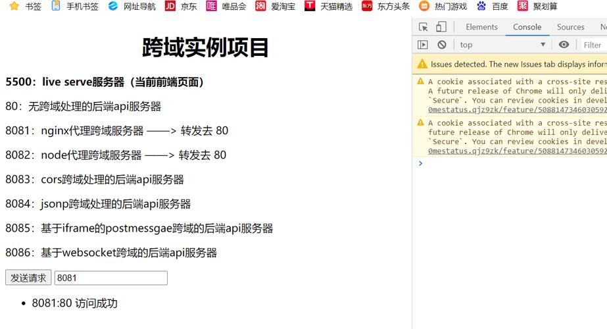This screenshot has width=607, height=329.
Task: Click the 8081 nginx代理跨域服务器 line
Action: 116,130
